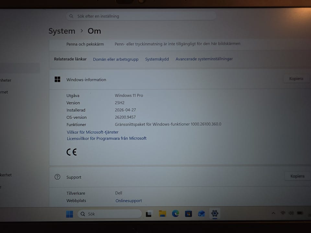
Task: Copy Support details with its Kopiera button
Action: tap(297, 176)
